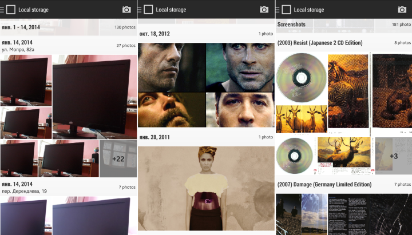Show the +3 more photos tile
The height and width of the screenshot is (235, 412).
[393, 156]
